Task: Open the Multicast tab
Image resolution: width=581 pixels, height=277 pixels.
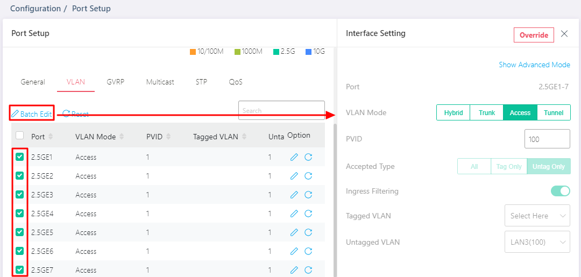Action: pos(160,82)
